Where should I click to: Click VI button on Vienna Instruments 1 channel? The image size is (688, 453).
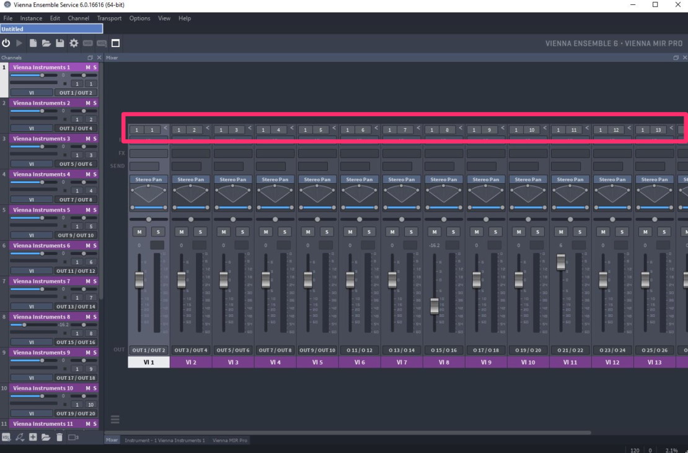tap(31, 93)
